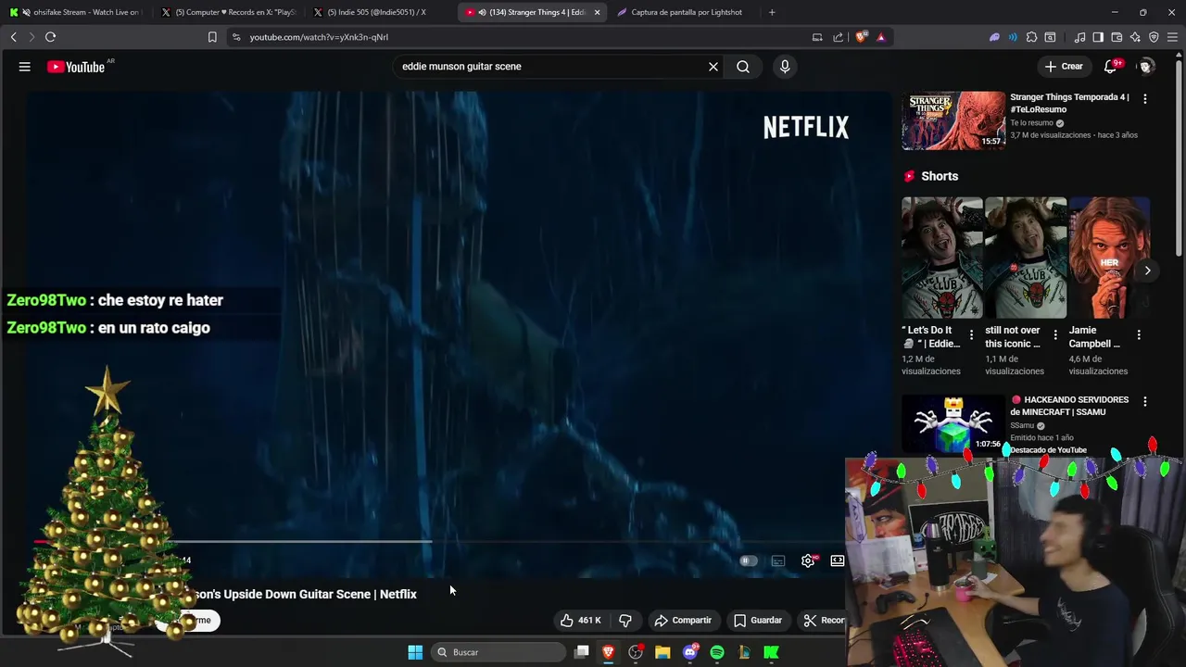Open the purple ghost extension
The image size is (1186, 667).
994,37
